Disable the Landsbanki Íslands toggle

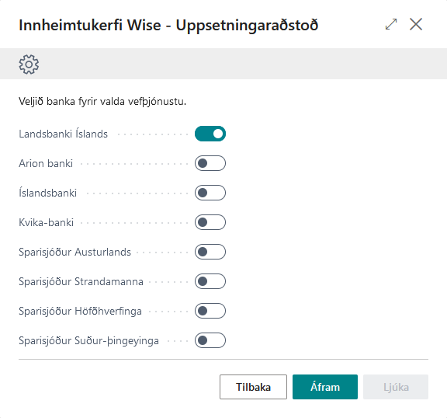click(210, 134)
